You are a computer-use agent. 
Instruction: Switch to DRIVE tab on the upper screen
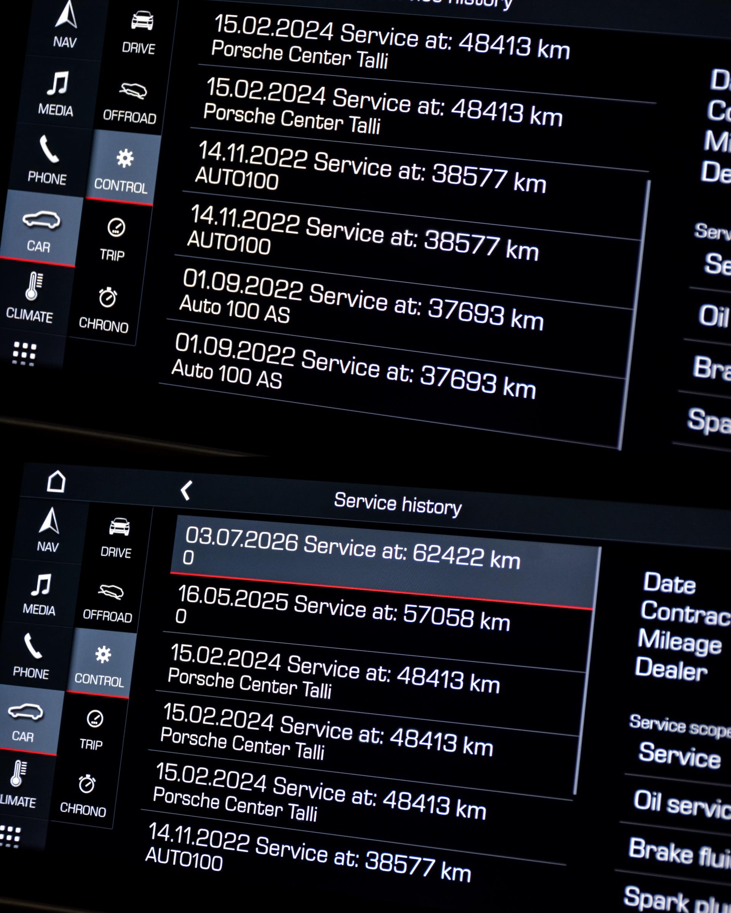(140, 33)
